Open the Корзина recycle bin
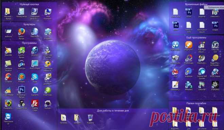The image size is (224, 130). (90, 119)
